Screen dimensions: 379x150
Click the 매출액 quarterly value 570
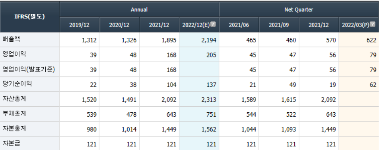(x=331, y=40)
